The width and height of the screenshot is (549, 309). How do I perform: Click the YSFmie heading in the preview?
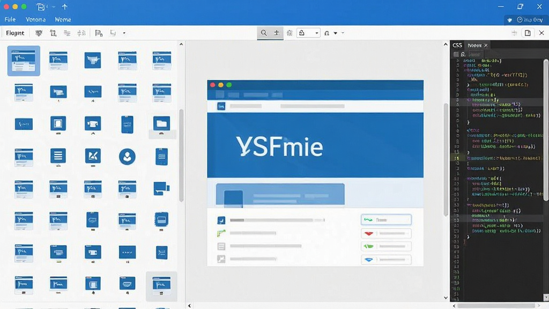279,146
